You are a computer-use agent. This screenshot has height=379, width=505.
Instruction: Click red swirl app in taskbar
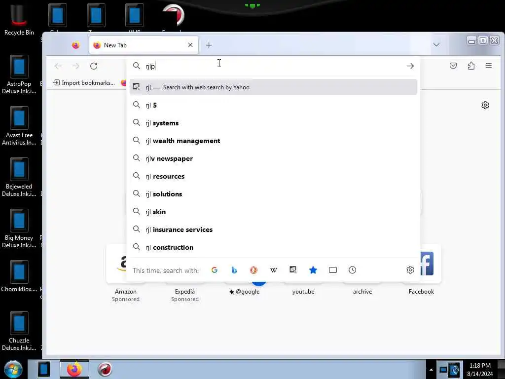(x=105, y=369)
